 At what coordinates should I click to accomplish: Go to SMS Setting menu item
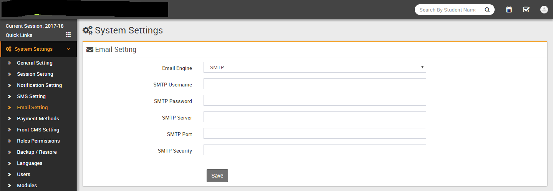(x=31, y=96)
